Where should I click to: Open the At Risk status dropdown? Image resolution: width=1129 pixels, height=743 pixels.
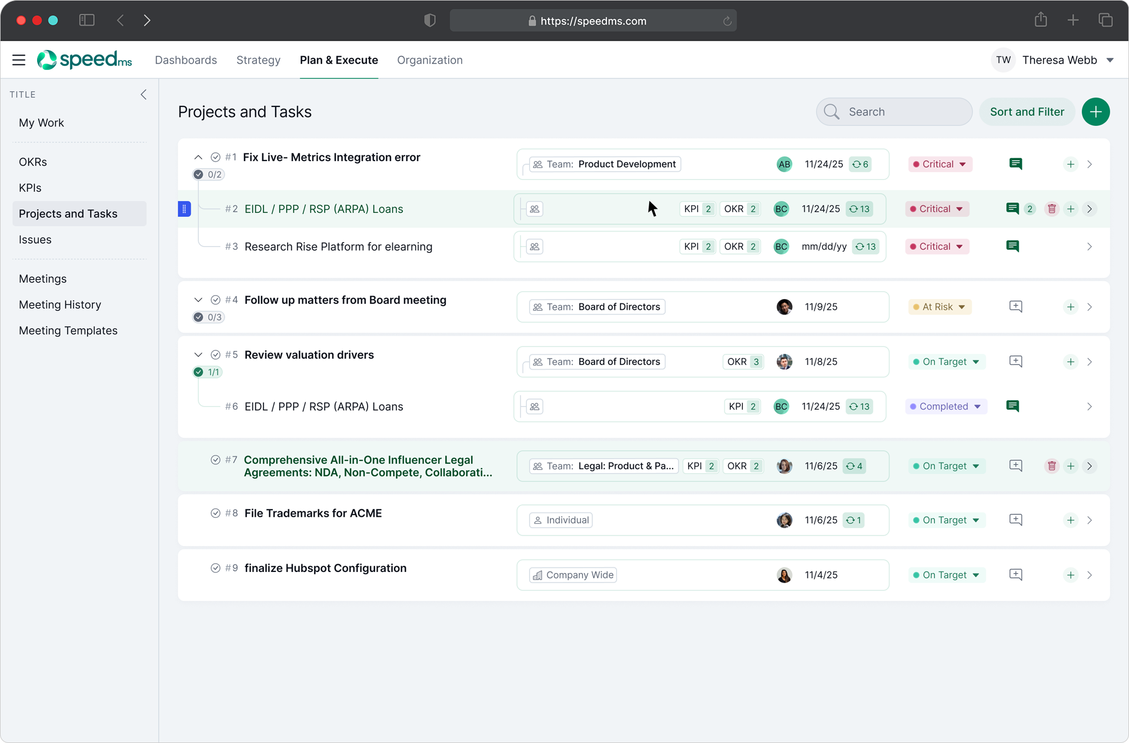tap(940, 307)
